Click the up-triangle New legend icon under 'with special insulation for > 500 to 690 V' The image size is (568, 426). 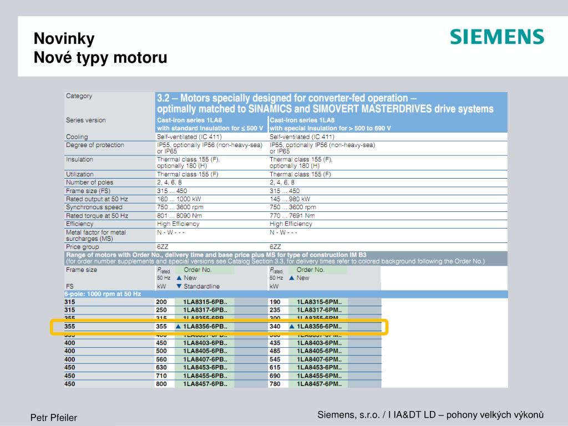(292, 278)
